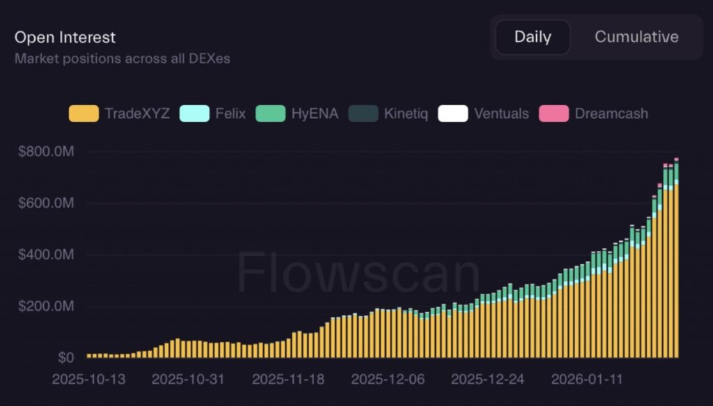
Task: Click the green HyENA legend swatch
Action: tap(271, 114)
